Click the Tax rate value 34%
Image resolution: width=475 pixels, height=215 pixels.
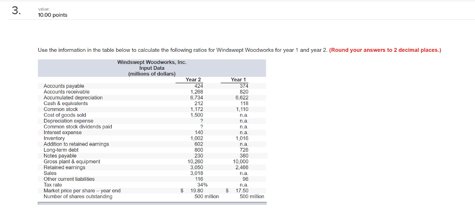point(202,185)
